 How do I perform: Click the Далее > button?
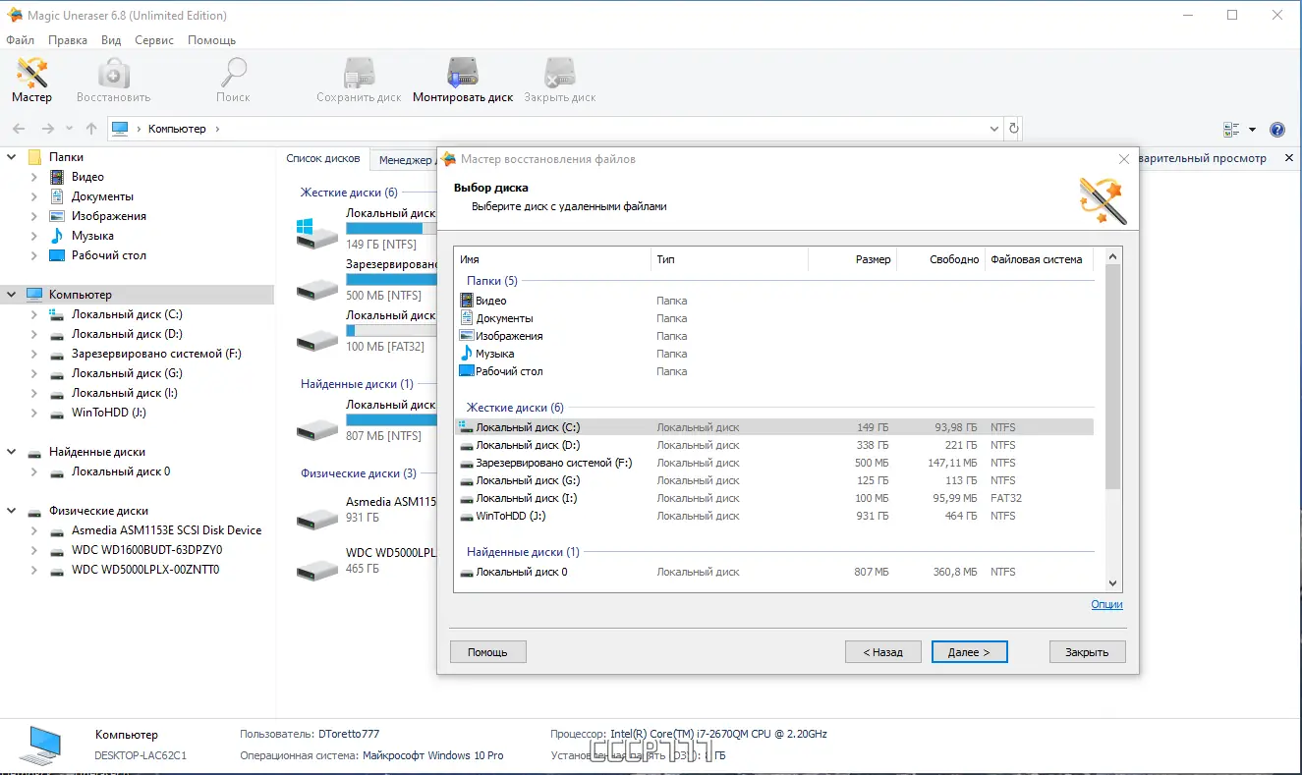[969, 651]
